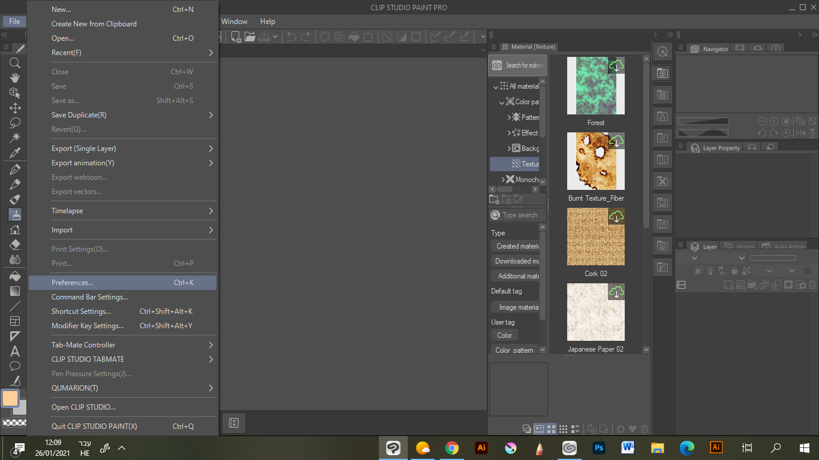819x460 pixels.
Task: Open the Window menu
Action: (234, 22)
